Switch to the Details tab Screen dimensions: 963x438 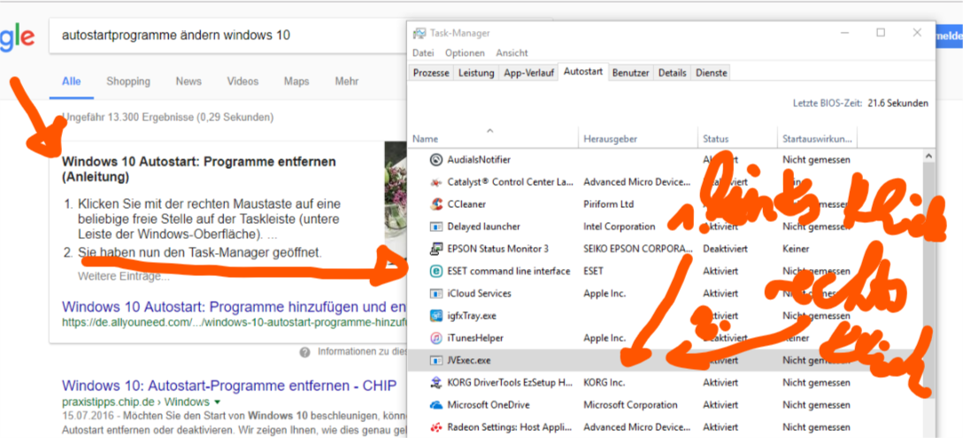(673, 73)
